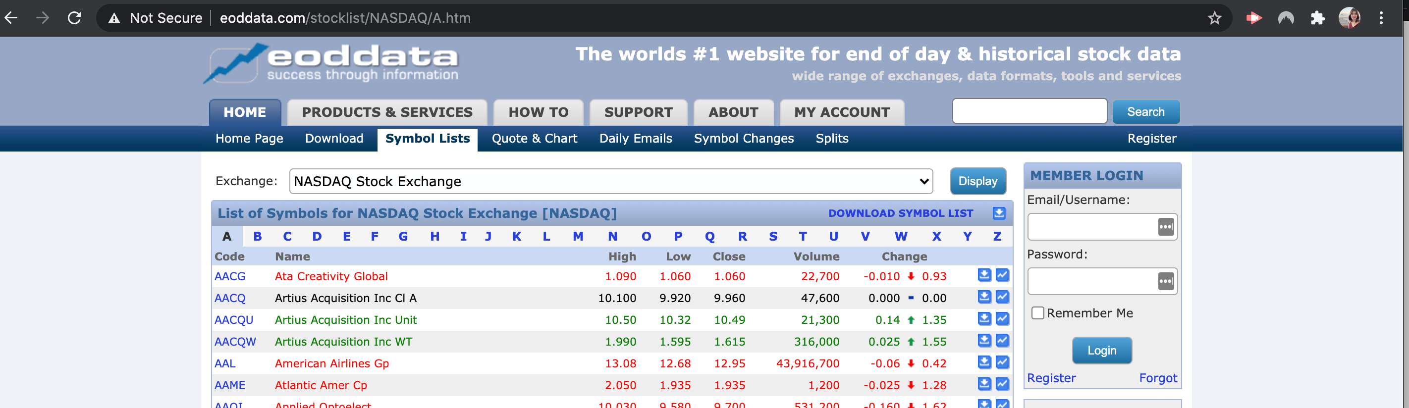Image resolution: width=1409 pixels, height=408 pixels.
Task: Click the download symbol list icon
Action: coord(999,213)
